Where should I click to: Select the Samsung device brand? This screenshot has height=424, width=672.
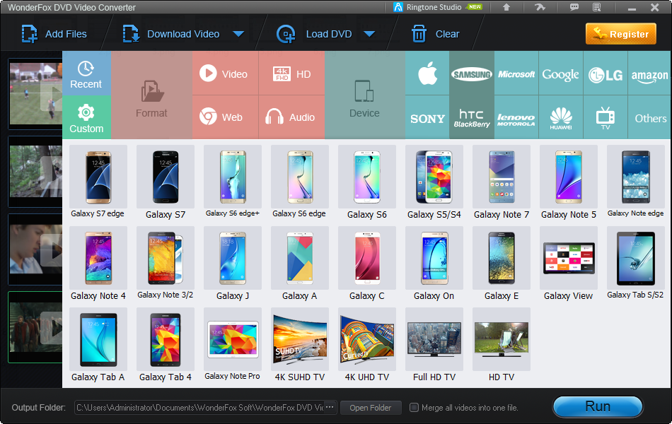(472, 73)
